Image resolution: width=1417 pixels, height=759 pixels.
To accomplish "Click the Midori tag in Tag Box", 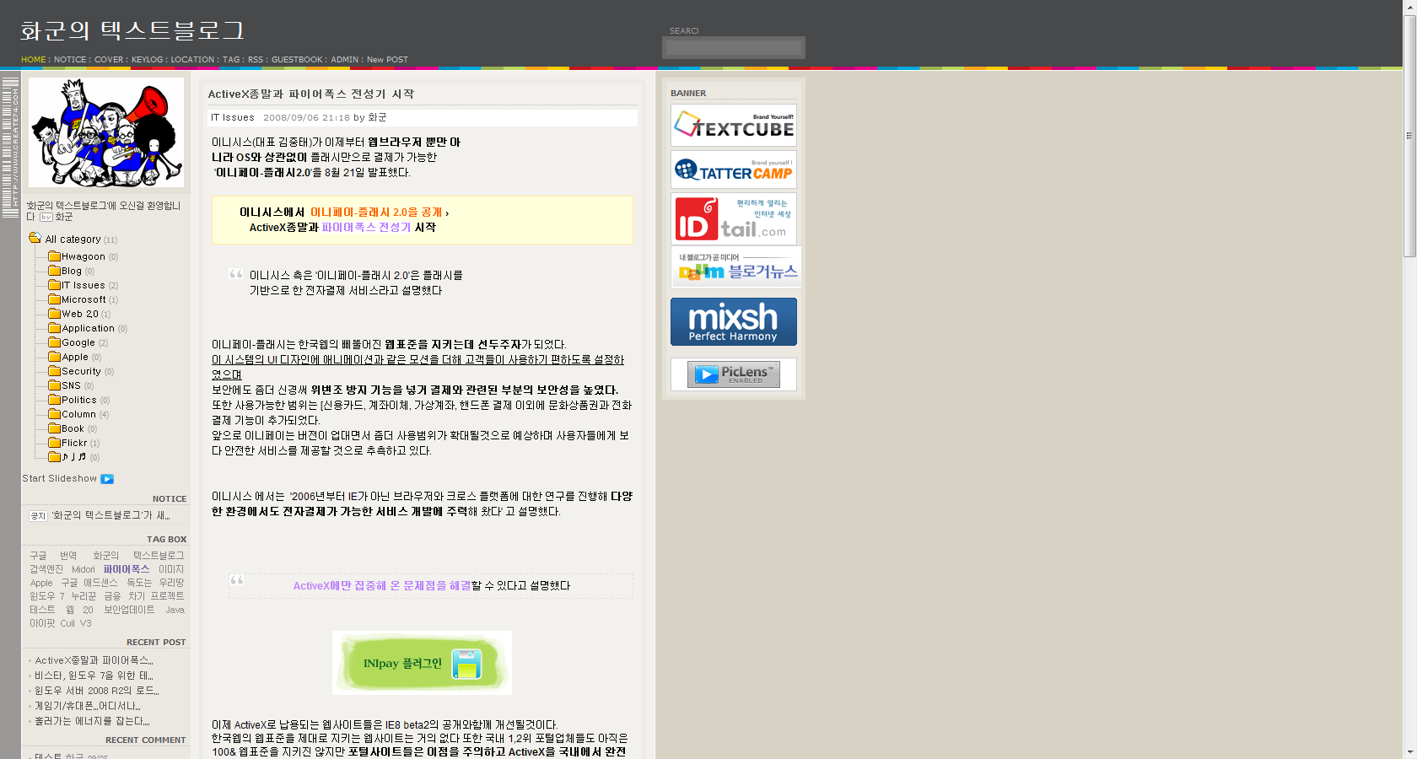I will (x=84, y=569).
